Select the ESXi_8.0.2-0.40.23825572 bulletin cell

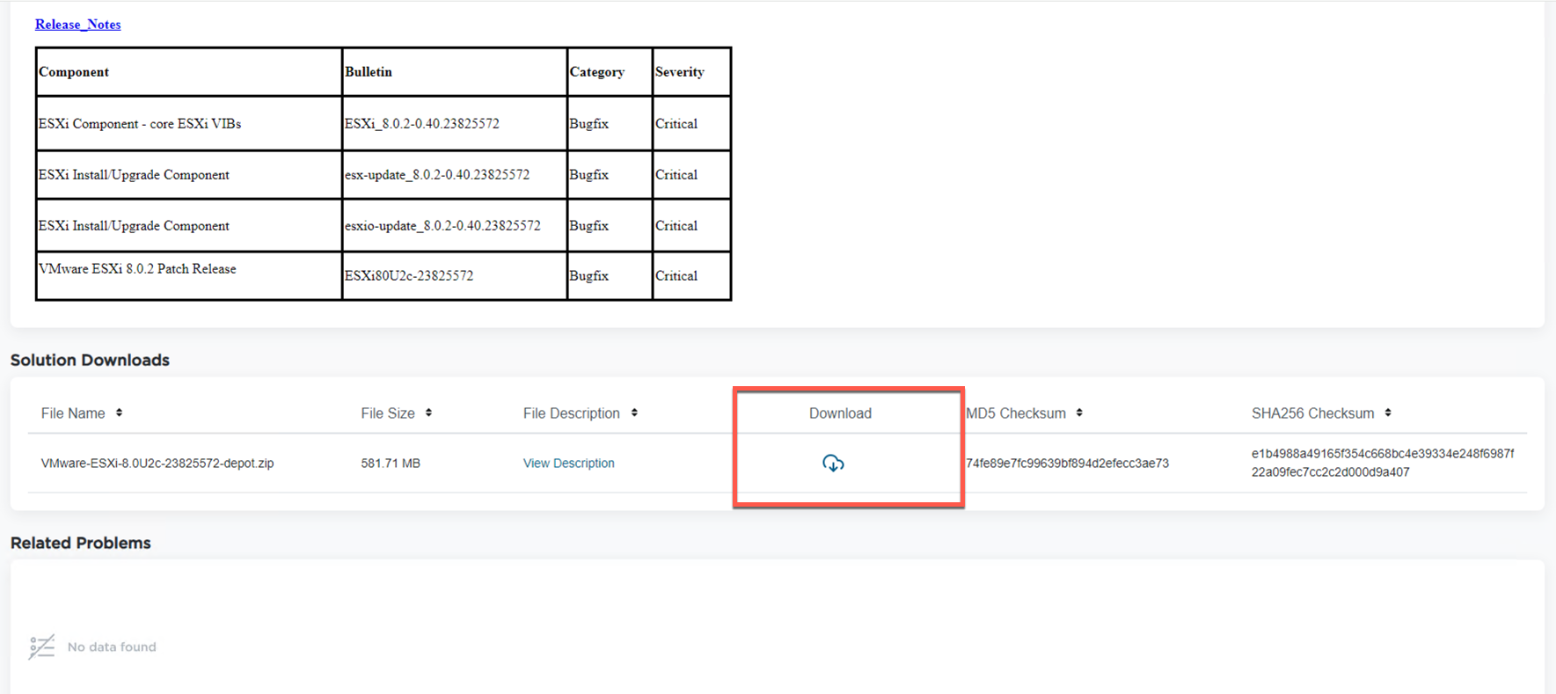coord(422,123)
